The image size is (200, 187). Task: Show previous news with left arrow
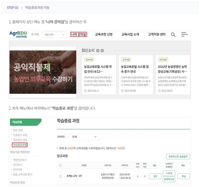coord(98,50)
